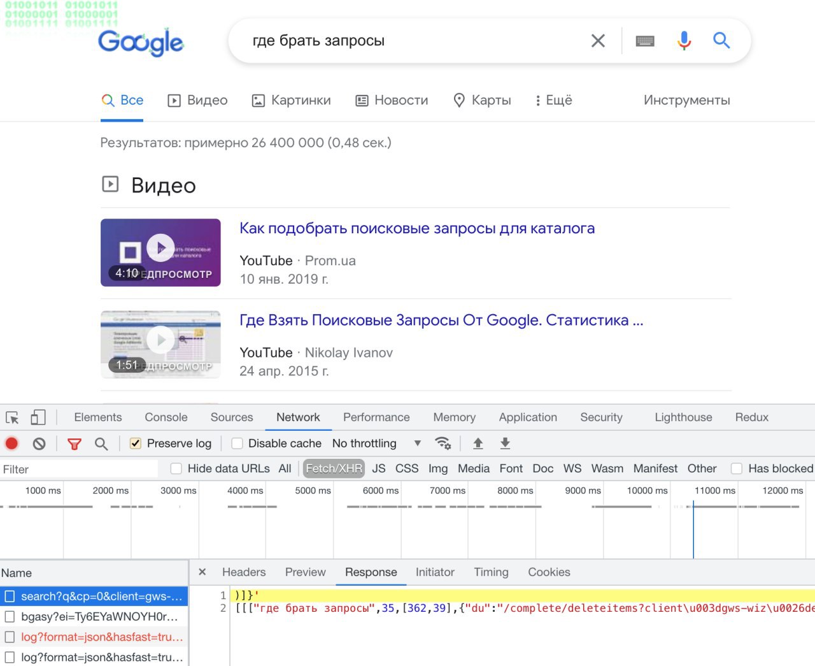Clear the network log icon
The width and height of the screenshot is (815, 666).
39,444
